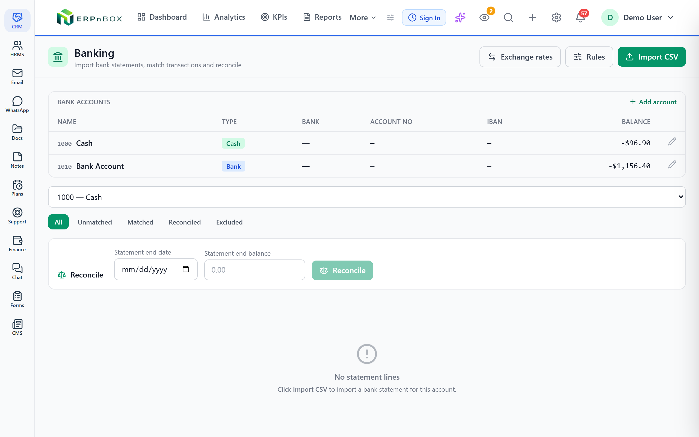The width and height of the screenshot is (699, 437).
Task: Edit the Cash account pencil icon
Action: tap(672, 142)
